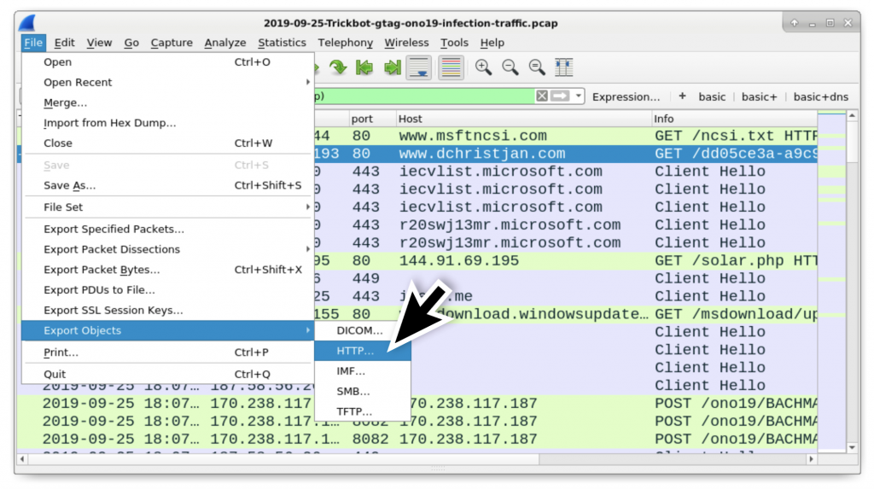Click the plus add filter button
This screenshot has width=874, height=489.
click(x=682, y=96)
